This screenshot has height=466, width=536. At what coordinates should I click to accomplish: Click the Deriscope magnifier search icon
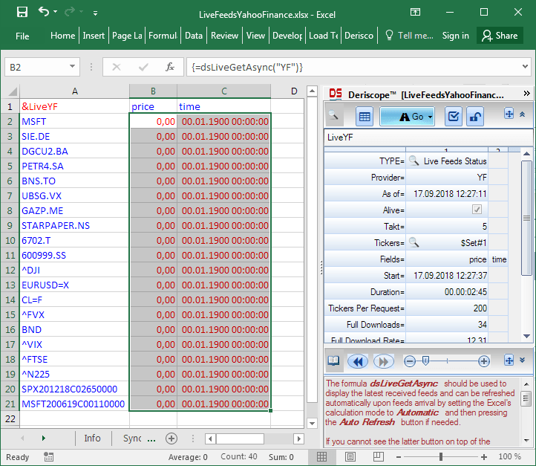[x=333, y=116]
